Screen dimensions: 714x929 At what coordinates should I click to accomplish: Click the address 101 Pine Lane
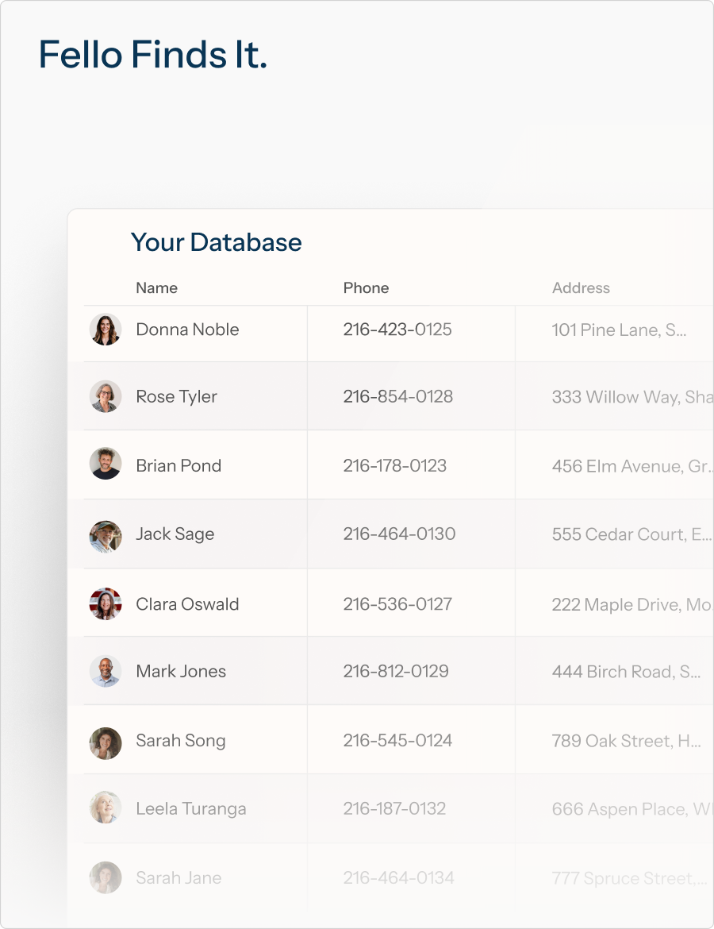620,330
